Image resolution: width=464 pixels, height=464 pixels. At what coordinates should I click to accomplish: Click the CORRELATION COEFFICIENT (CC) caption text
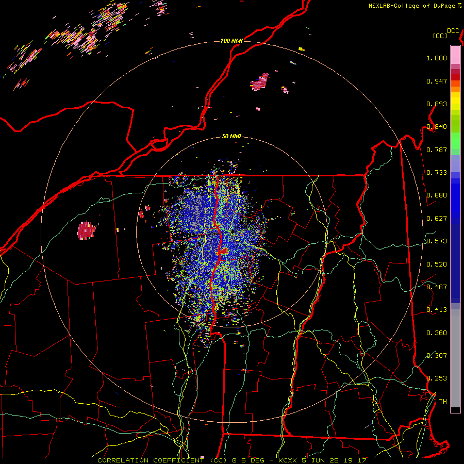click(162, 460)
